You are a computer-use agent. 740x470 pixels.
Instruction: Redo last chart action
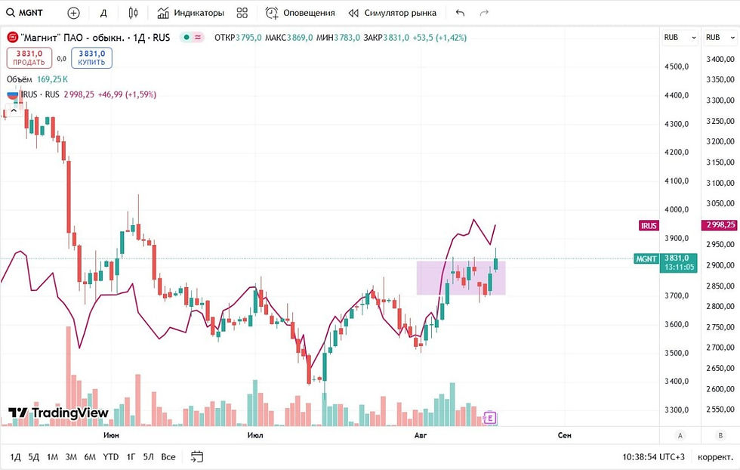[484, 13]
